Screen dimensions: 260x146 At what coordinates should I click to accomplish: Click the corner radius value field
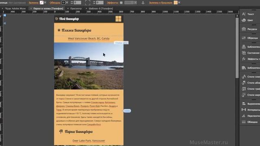coord(100,3)
